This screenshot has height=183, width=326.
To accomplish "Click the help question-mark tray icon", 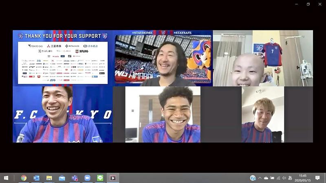I will click(x=253, y=178).
